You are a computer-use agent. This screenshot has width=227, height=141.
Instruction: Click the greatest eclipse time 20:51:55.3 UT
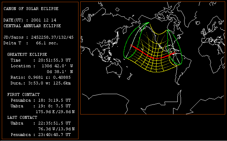pos(55,60)
